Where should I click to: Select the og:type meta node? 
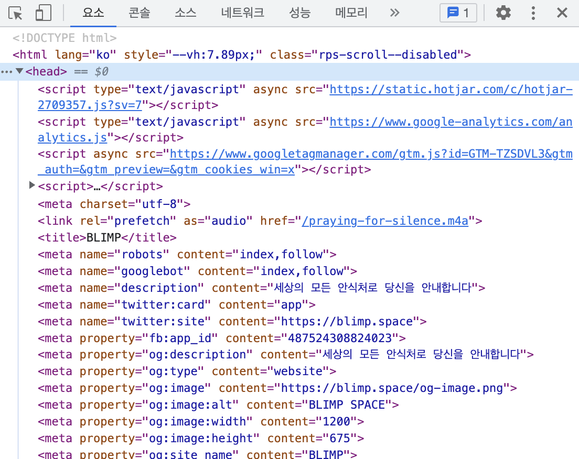coord(187,371)
